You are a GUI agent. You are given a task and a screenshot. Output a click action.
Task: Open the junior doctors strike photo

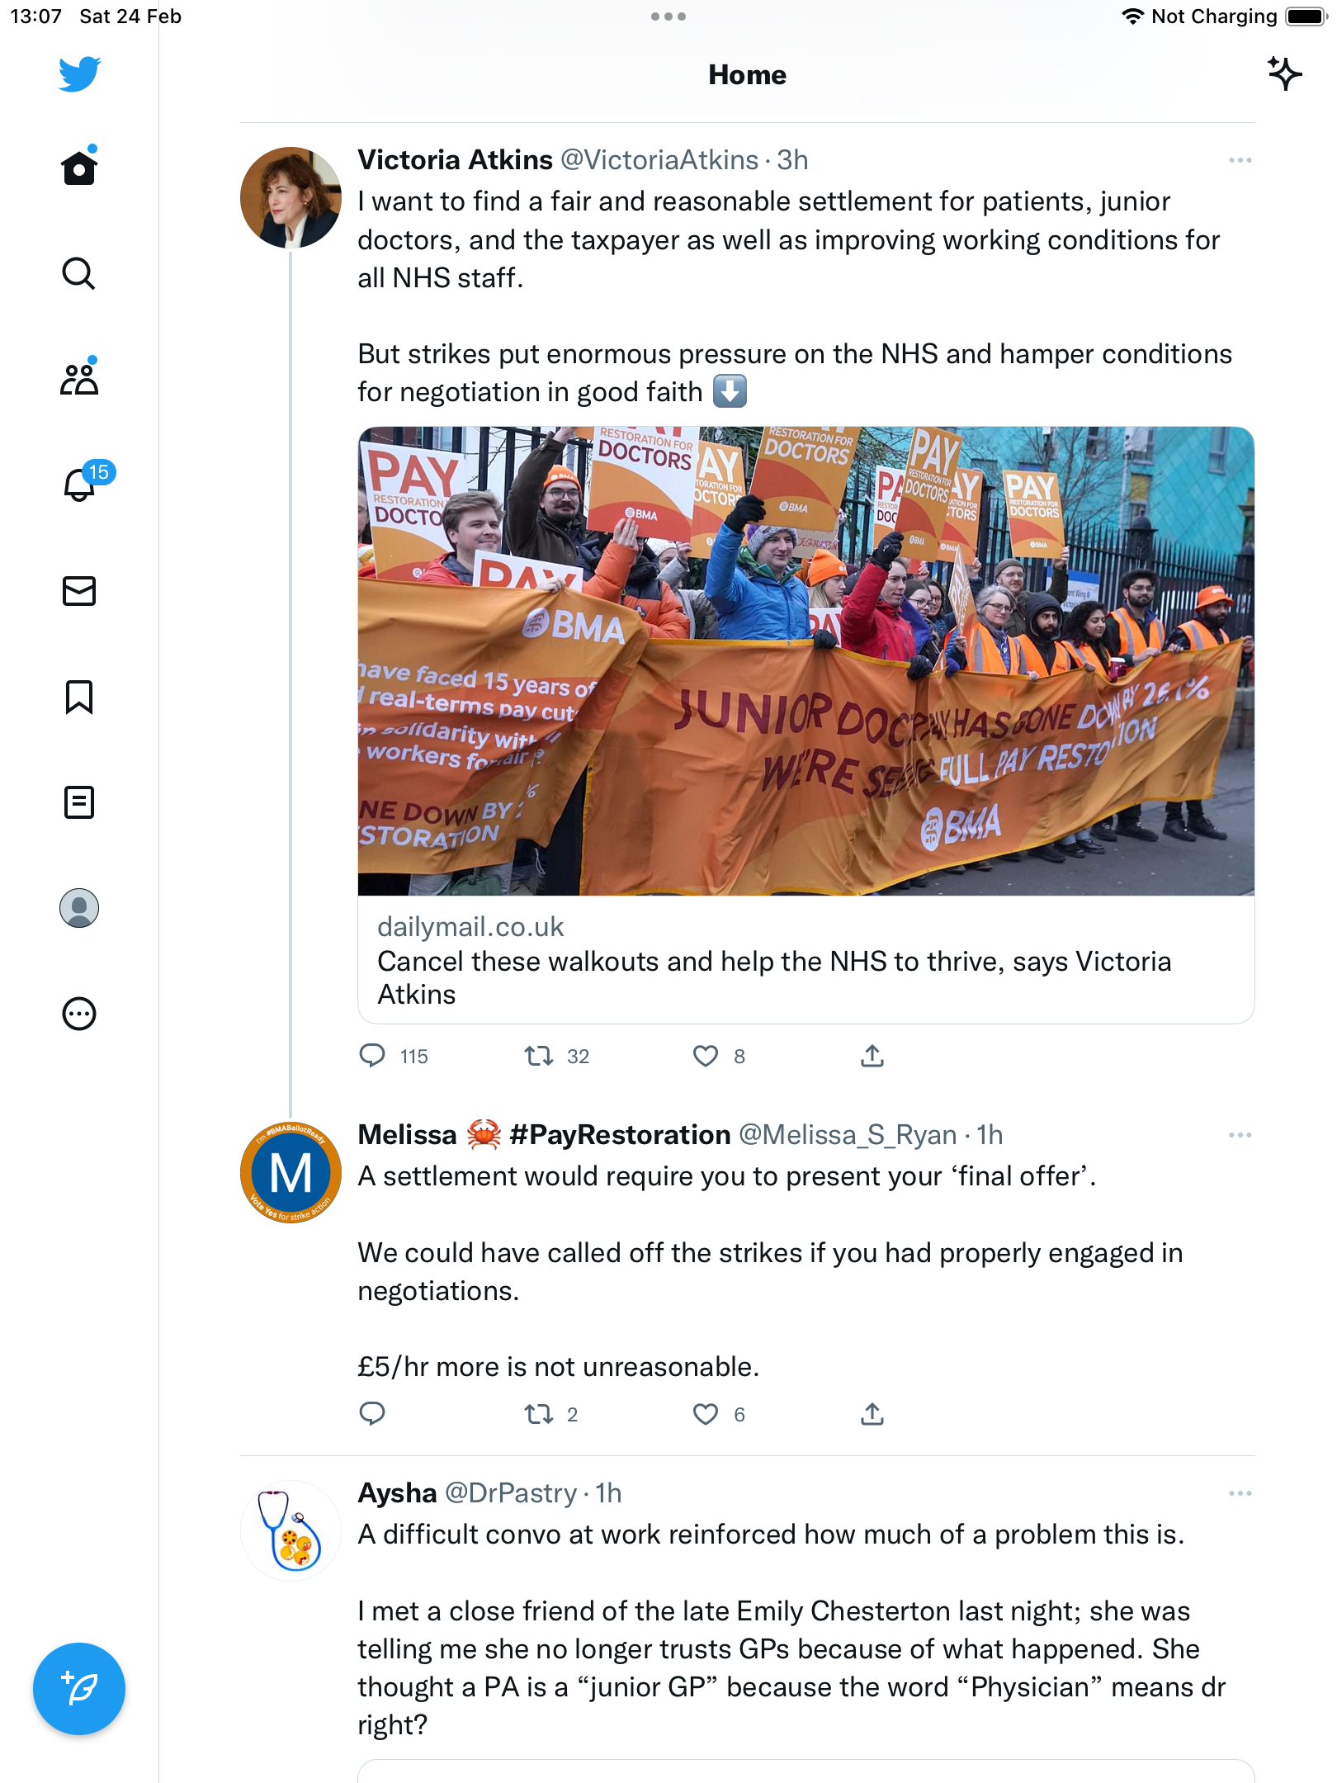click(x=806, y=661)
